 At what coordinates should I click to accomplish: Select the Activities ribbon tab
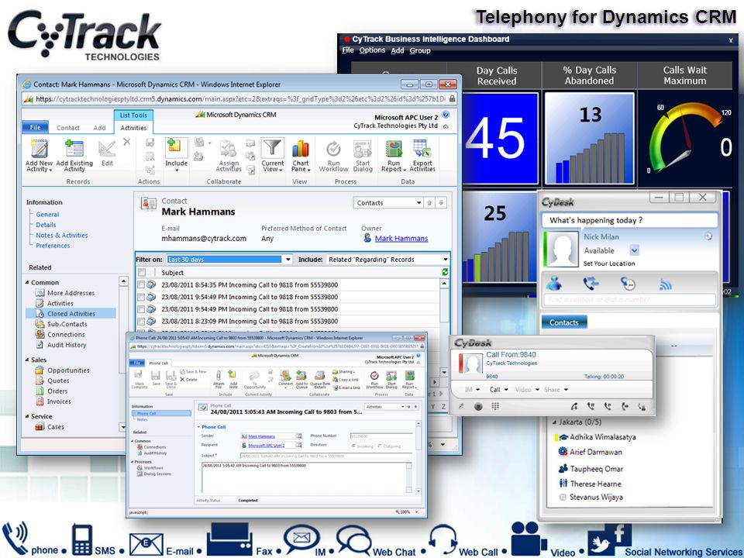pyautogui.click(x=133, y=128)
